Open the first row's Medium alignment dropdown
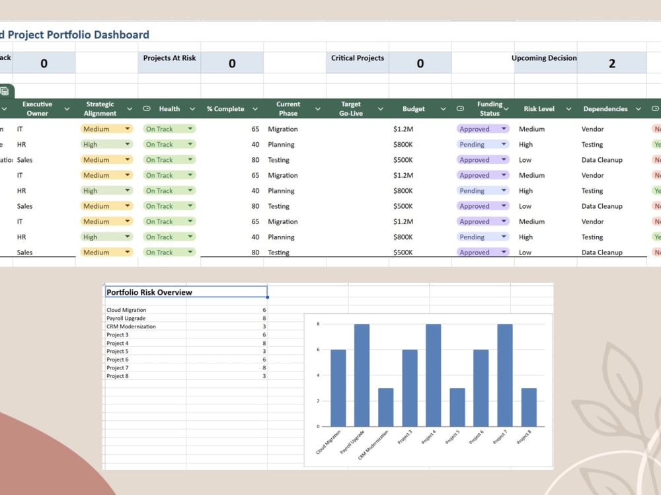The height and width of the screenshot is (495, 661). [128, 129]
